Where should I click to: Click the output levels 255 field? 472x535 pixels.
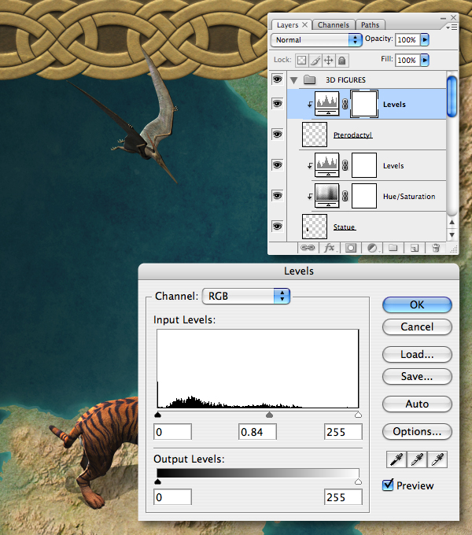343,497
